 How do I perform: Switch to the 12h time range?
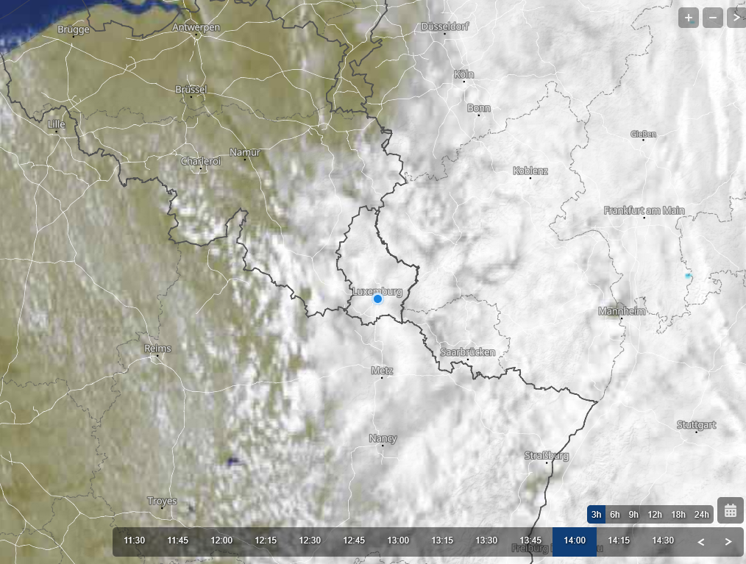pyautogui.click(x=655, y=514)
